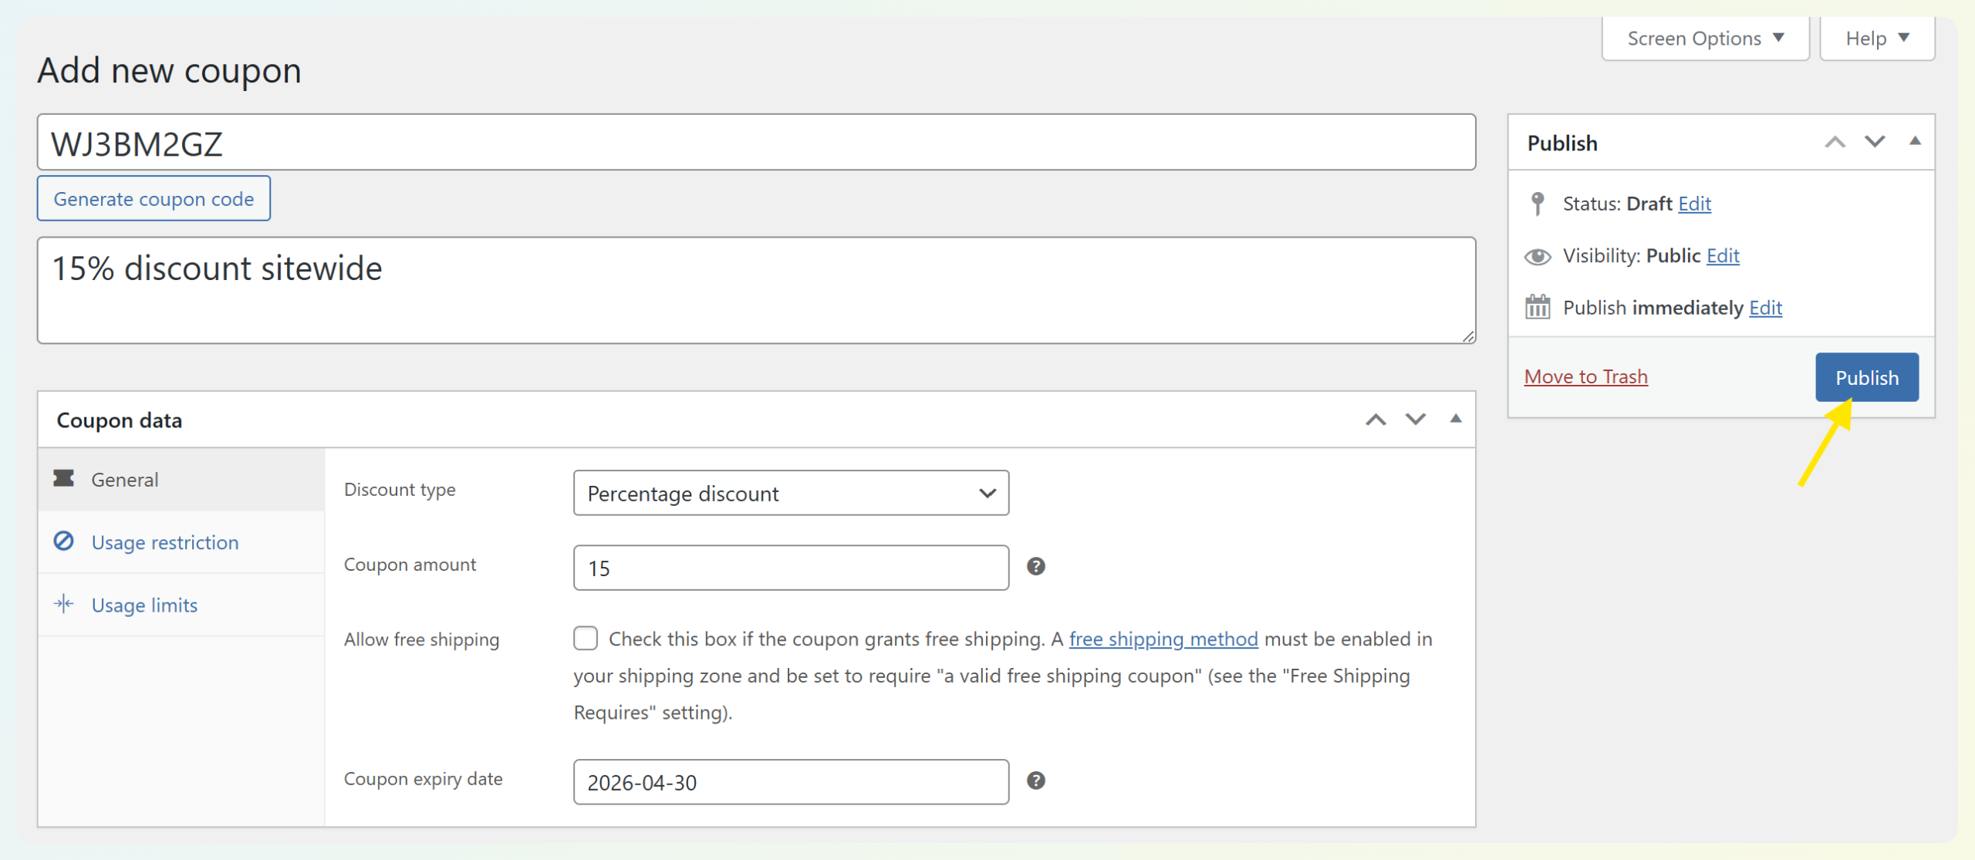Click the Move to Trash link
Image resolution: width=1975 pixels, height=860 pixels.
click(1585, 377)
